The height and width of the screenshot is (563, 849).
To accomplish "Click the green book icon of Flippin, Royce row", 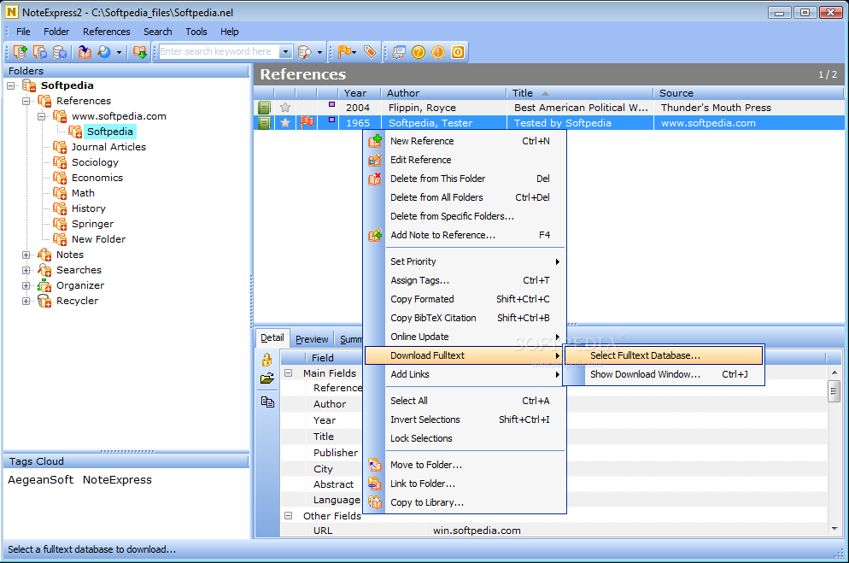I will 264,108.
